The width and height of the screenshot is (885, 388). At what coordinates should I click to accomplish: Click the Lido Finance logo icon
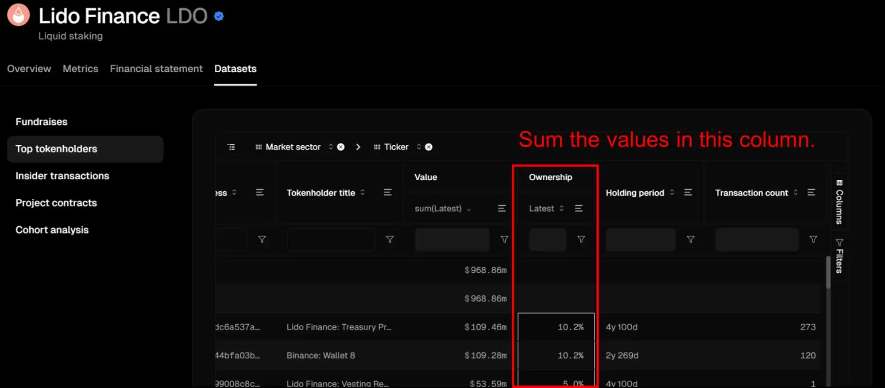pos(19,15)
